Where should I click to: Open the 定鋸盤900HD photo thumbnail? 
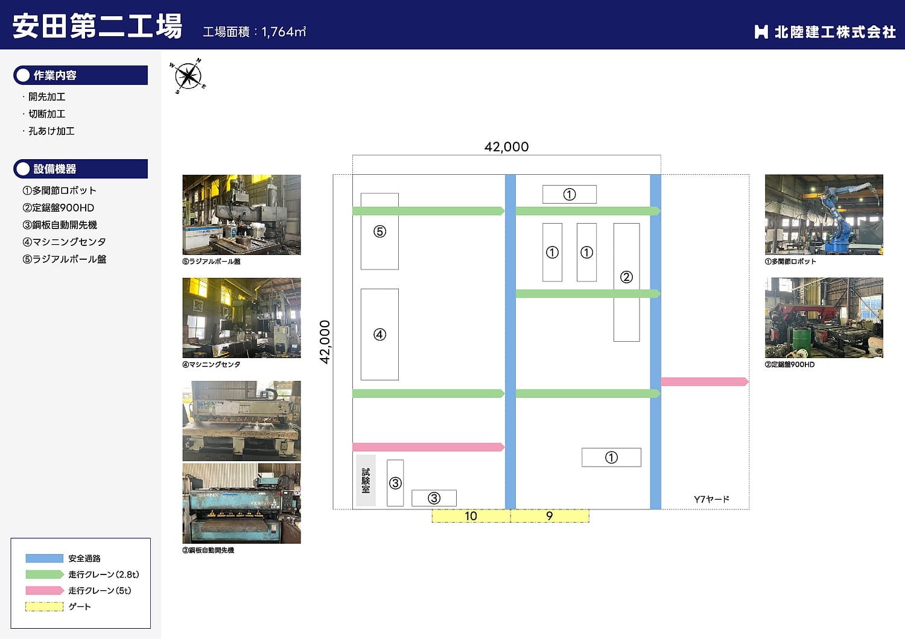click(824, 318)
